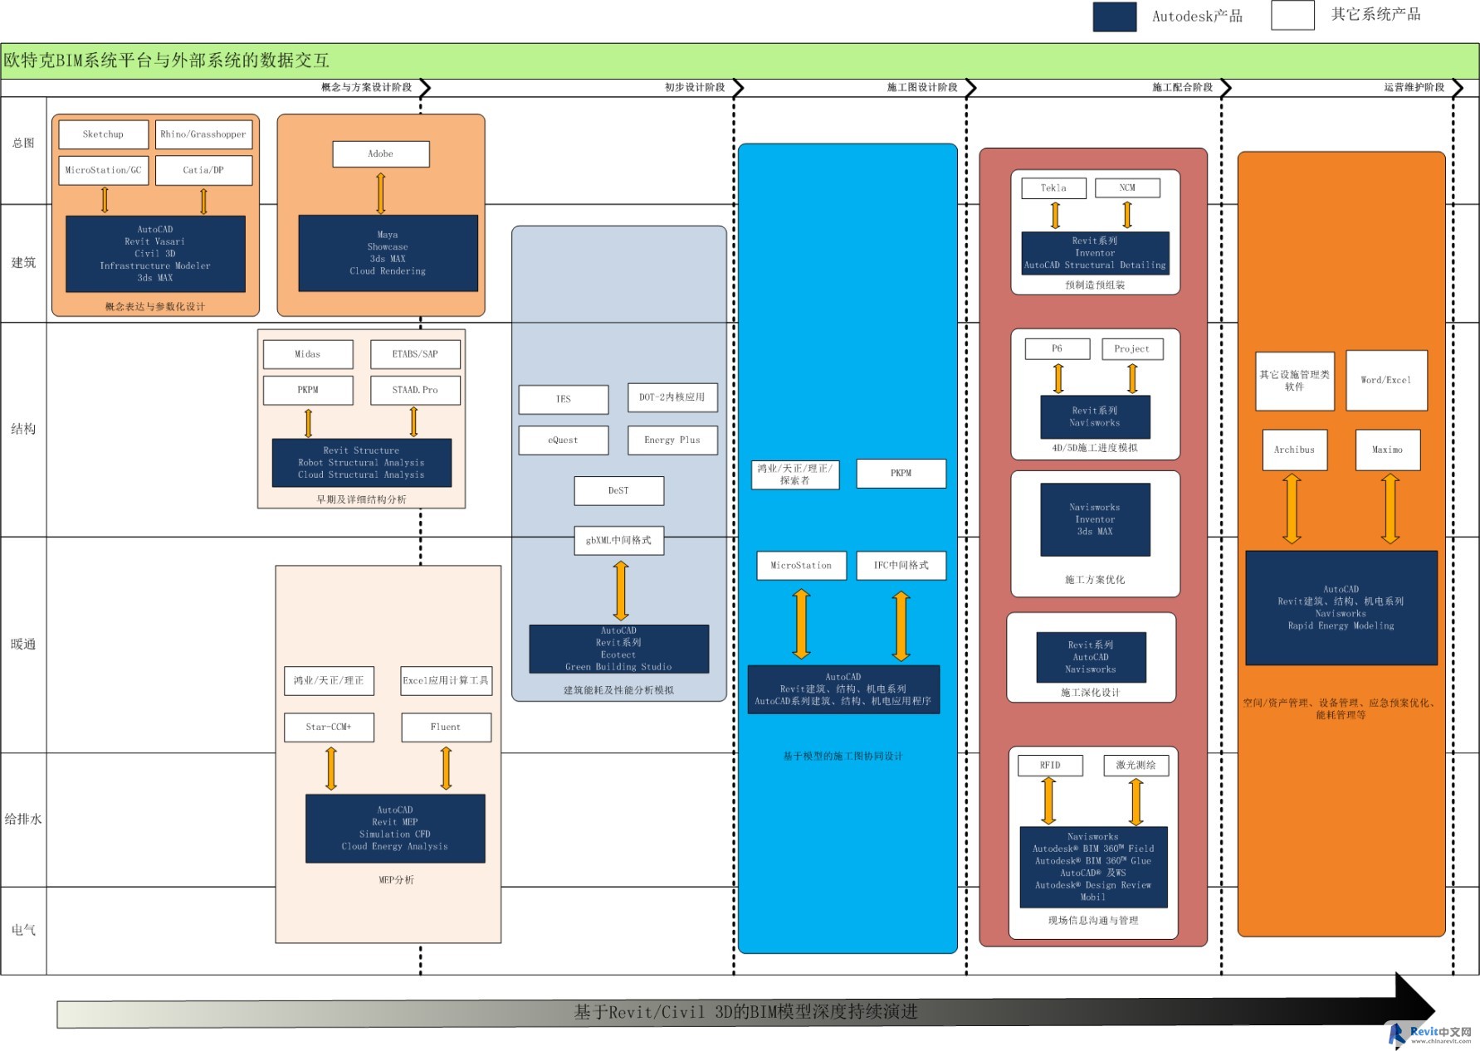Click the P6 box
The image size is (1480, 1051).
1057,349
